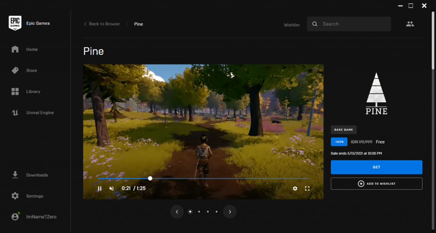Click the page vertical scrollbar
This screenshot has height=233, width=436.
(x=433, y=40)
